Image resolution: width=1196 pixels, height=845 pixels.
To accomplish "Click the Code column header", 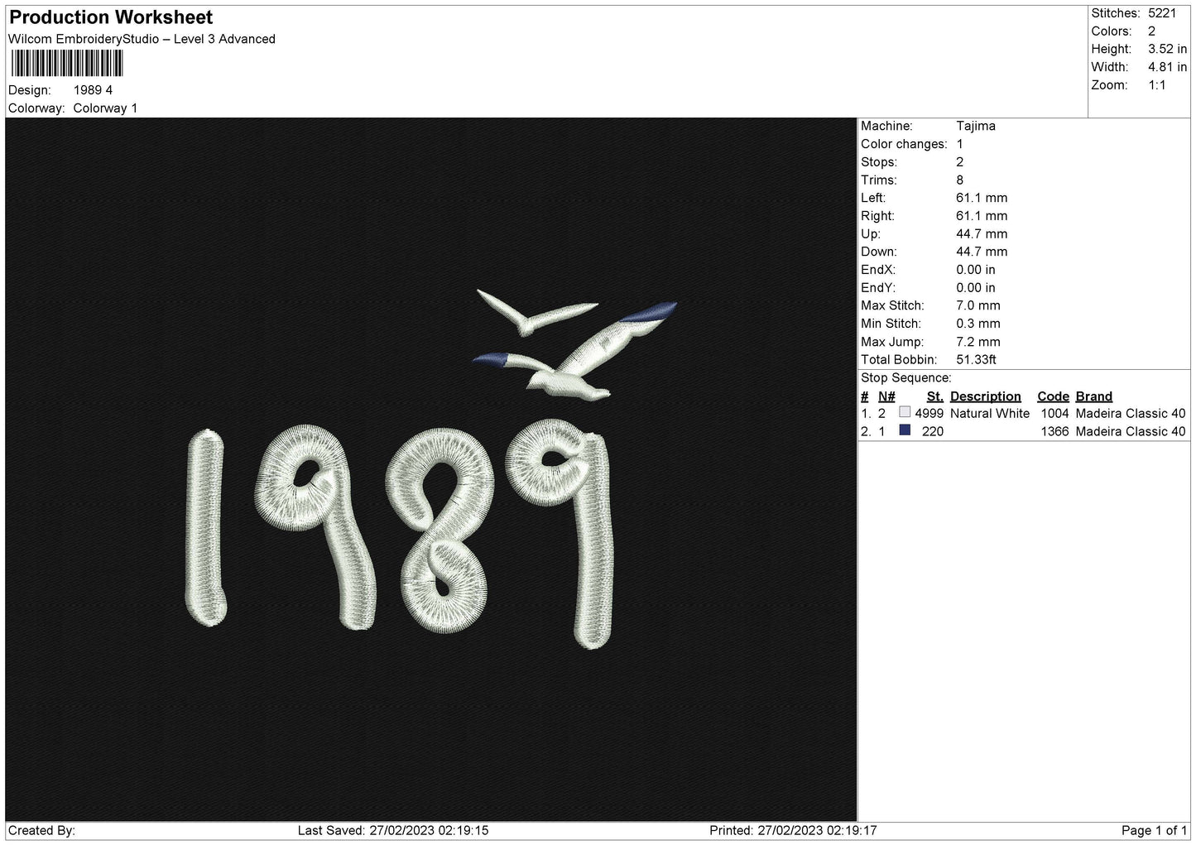I will (1053, 396).
